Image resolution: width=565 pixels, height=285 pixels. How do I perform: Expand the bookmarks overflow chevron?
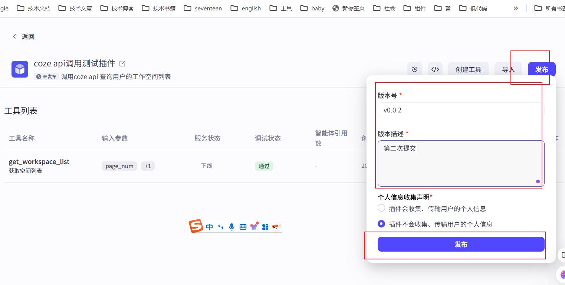(x=516, y=8)
